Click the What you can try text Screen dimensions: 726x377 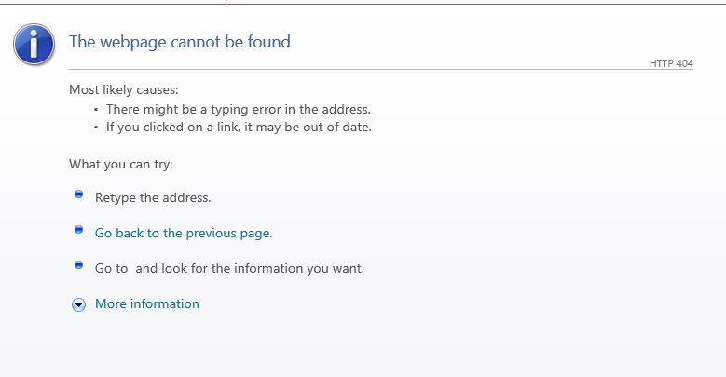point(121,165)
